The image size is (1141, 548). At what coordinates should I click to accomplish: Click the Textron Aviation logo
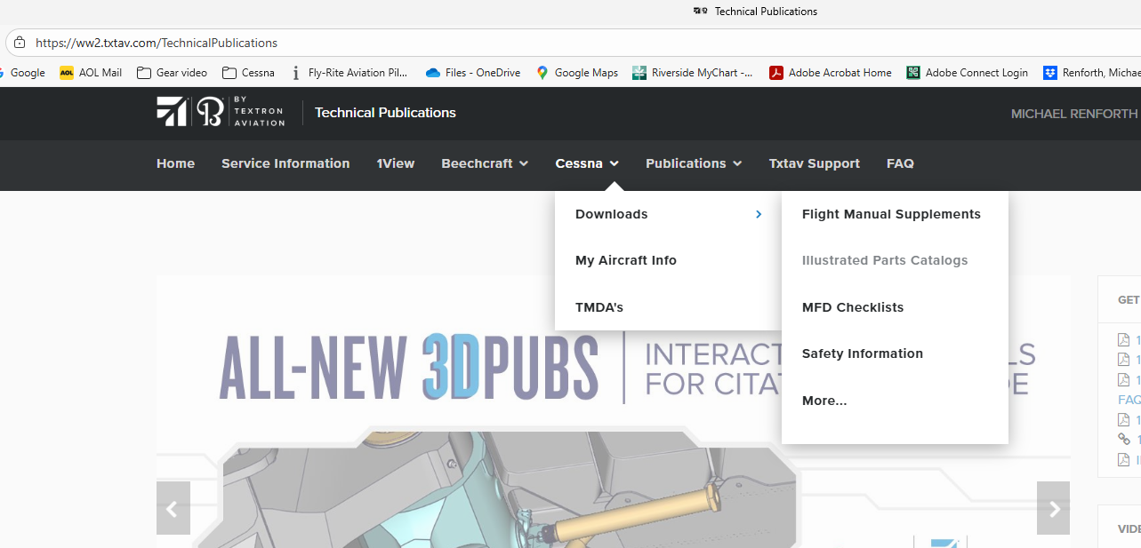221,113
